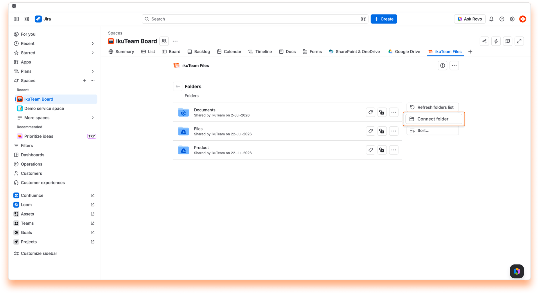Screen dimensions: 539x294
Task: Toggle the lock on Product folder
Action: pyautogui.click(x=382, y=150)
